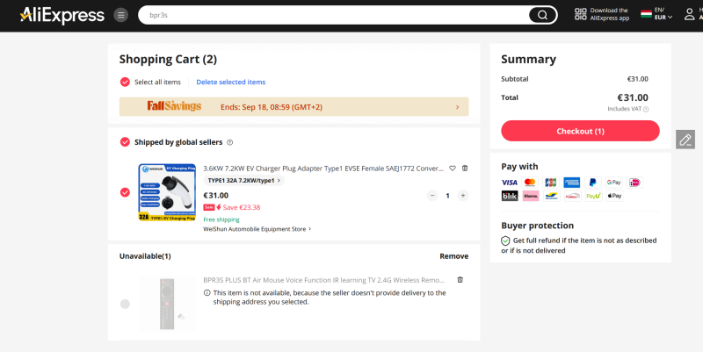Screen dimensions: 703x359
Task: Delete BPR3S remote with trash icon
Action: [460, 280]
